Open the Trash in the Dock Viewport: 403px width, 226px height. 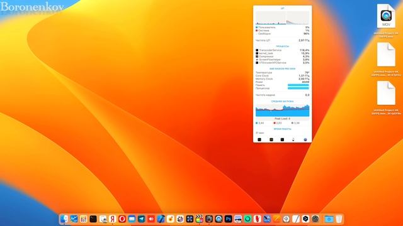point(339,219)
